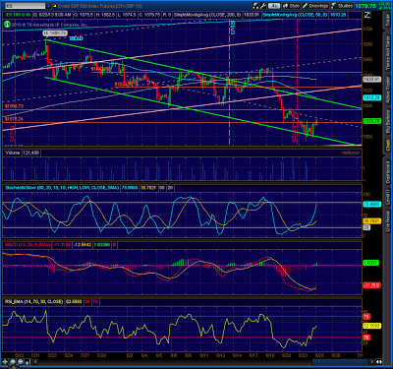393x369 pixels.
Task: Switch to the Times And Sales tab
Action: (x=388, y=53)
